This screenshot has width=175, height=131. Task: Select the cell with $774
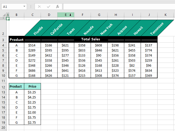(149, 50)
